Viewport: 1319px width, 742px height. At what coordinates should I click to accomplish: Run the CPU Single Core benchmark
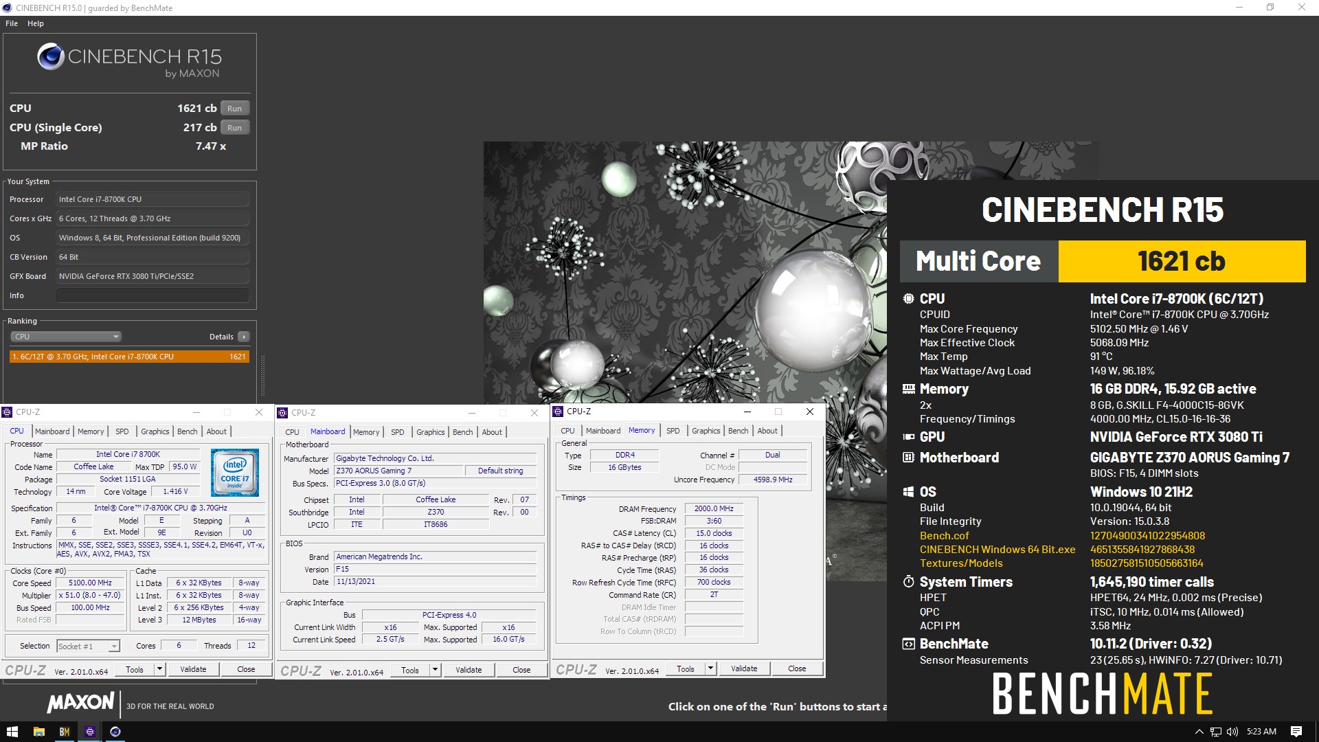tap(235, 128)
